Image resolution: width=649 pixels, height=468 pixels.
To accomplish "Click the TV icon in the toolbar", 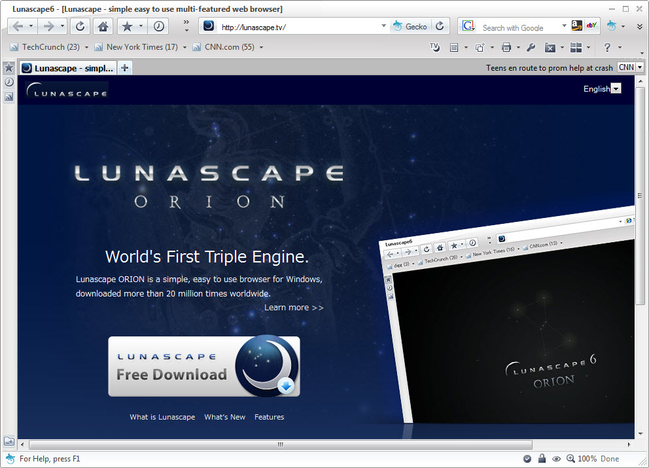I will [434, 47].
